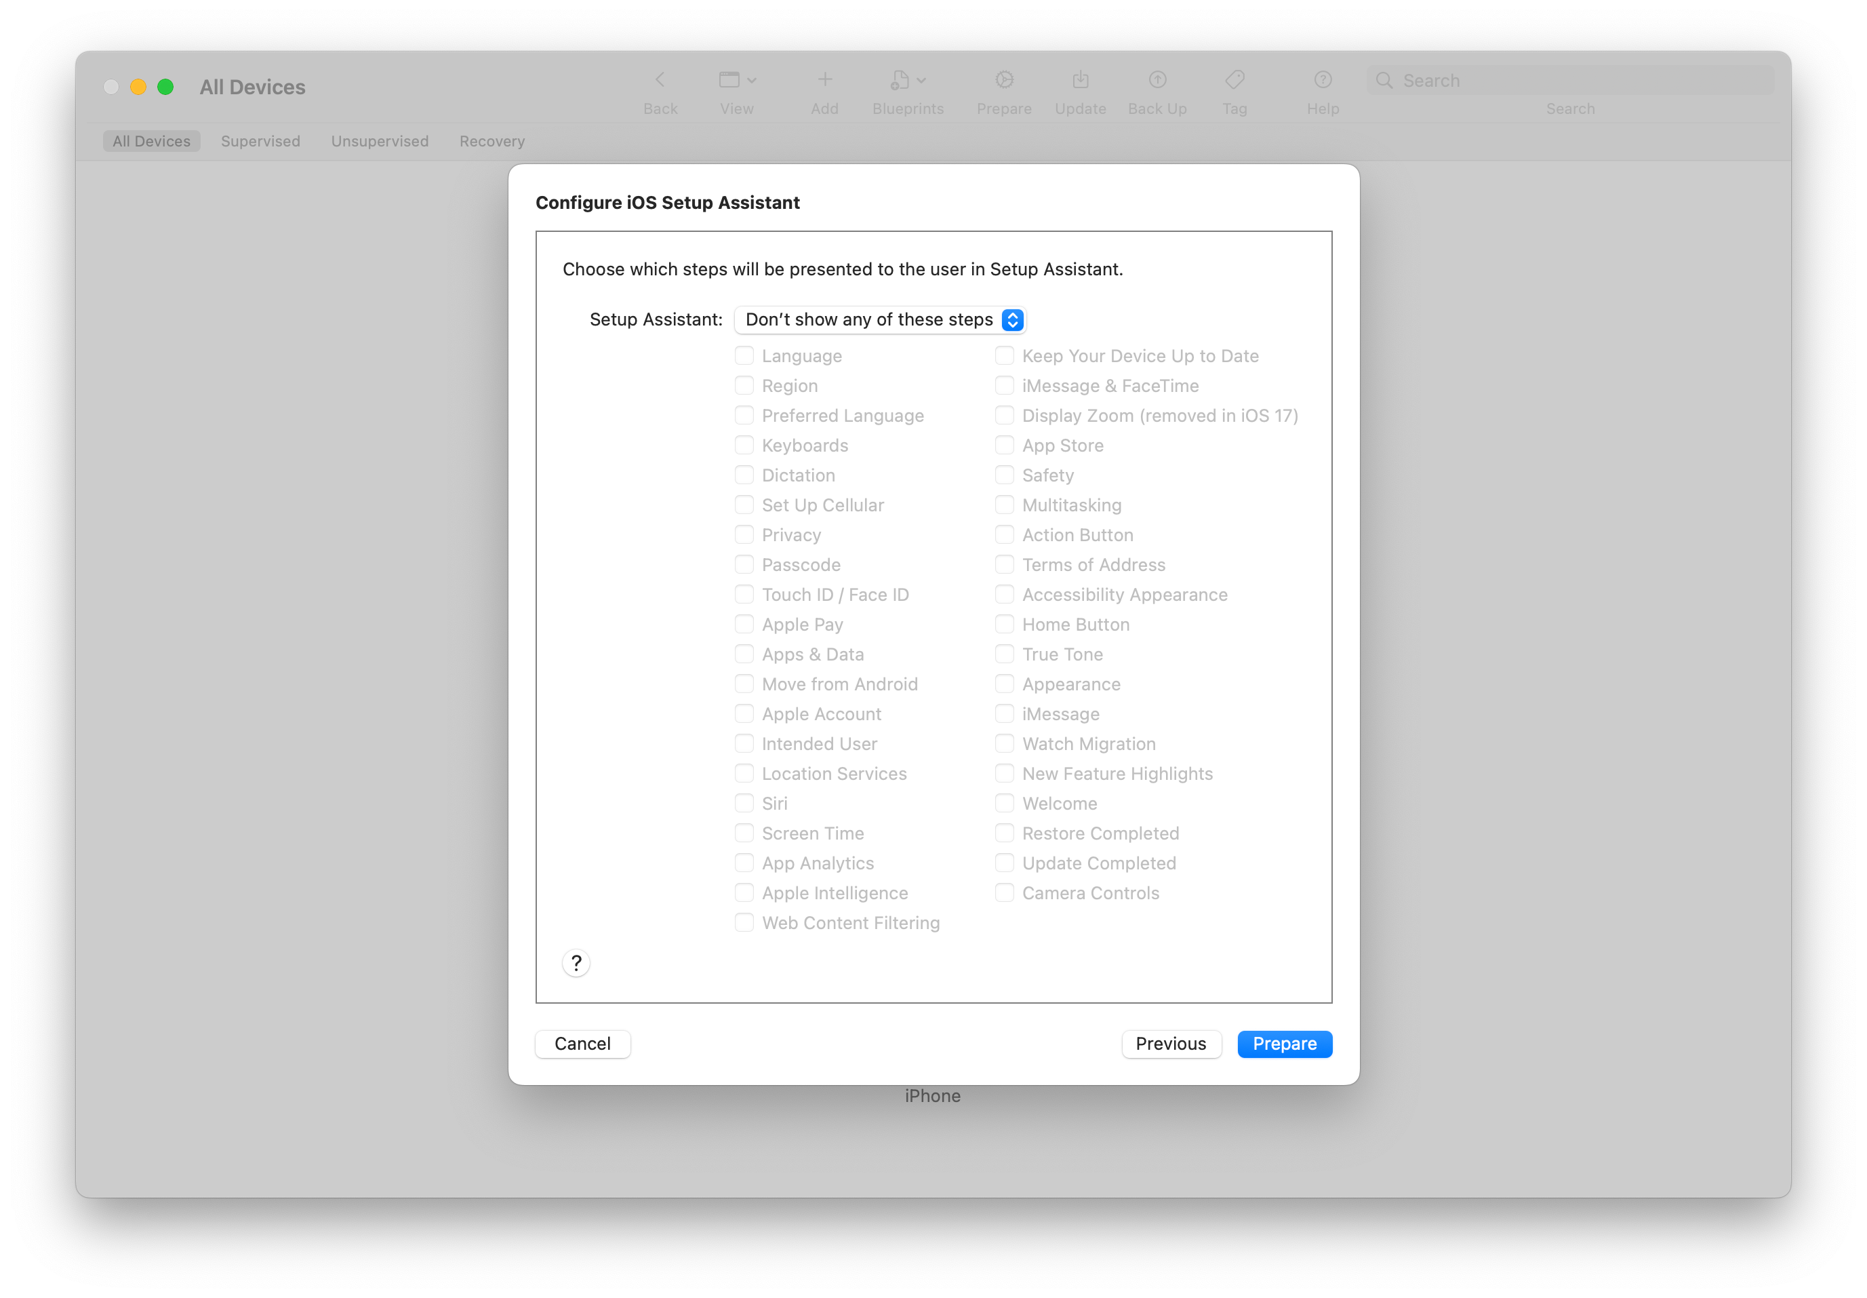
Task: Switch to the Recovery tab
Action: pos(491,140)
